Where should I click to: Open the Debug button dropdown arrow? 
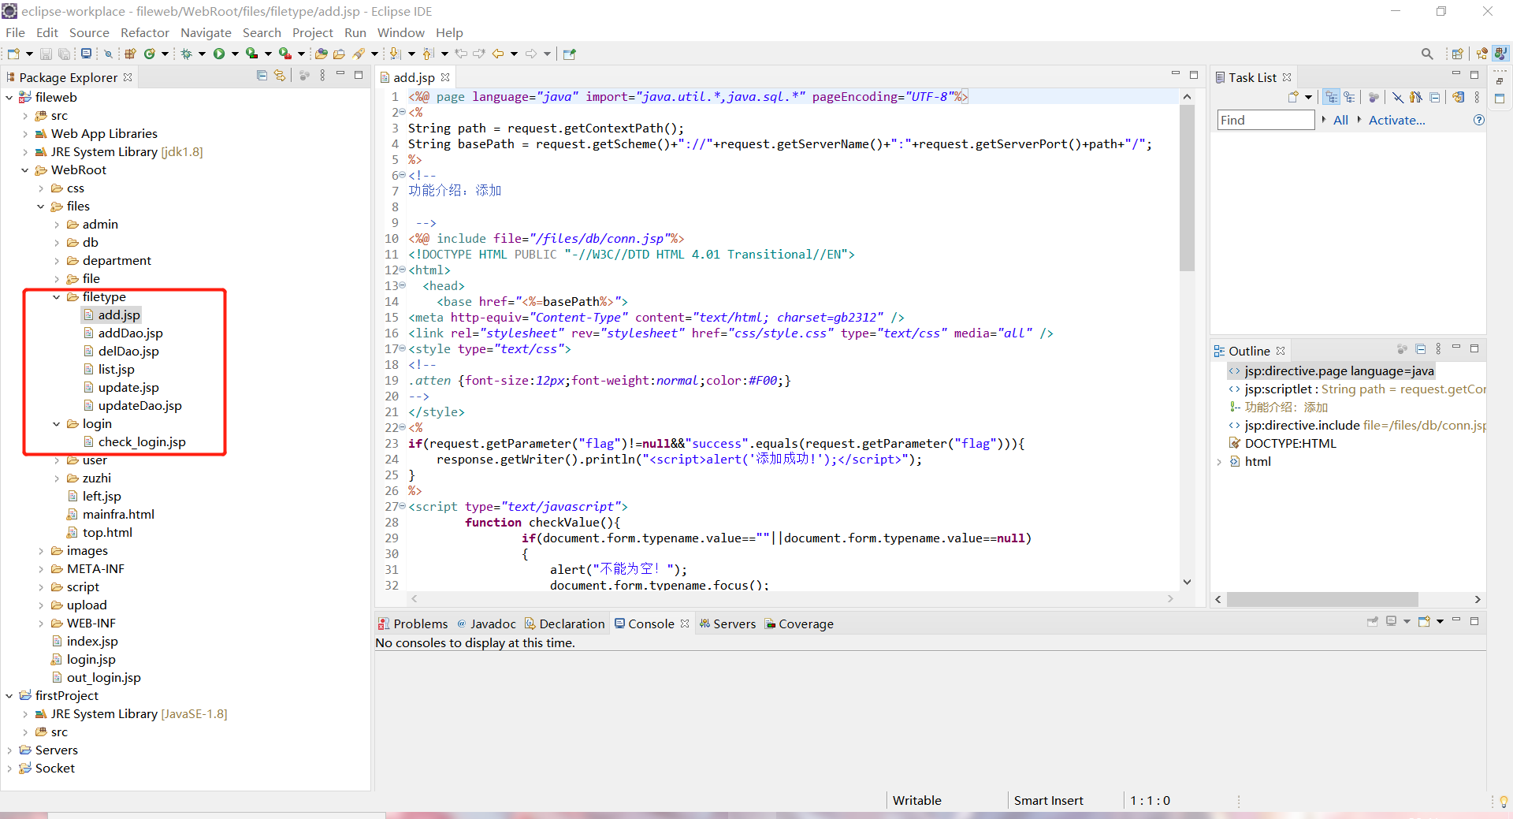pyautogui.click(x=202, y=54)
